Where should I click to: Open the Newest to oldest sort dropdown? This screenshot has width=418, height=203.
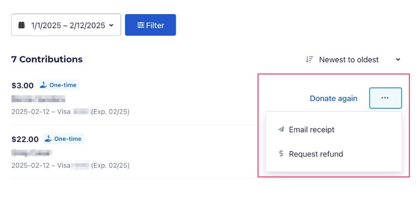pyautogui.click(x=349, y=60)
